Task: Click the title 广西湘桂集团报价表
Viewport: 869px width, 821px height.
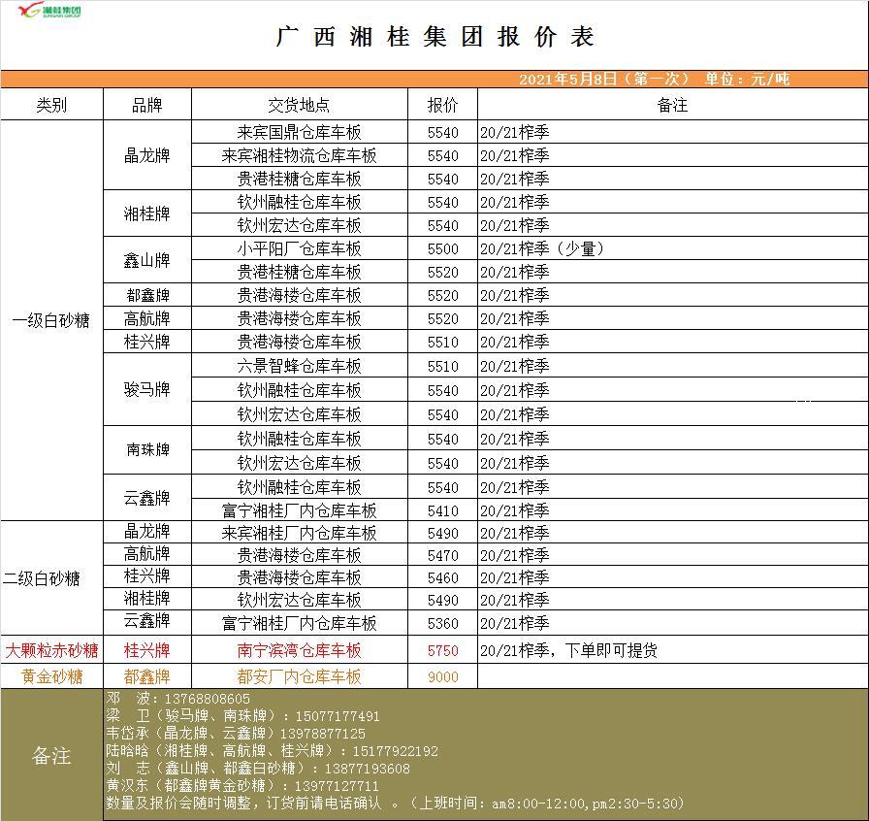Action: [434, 38]
